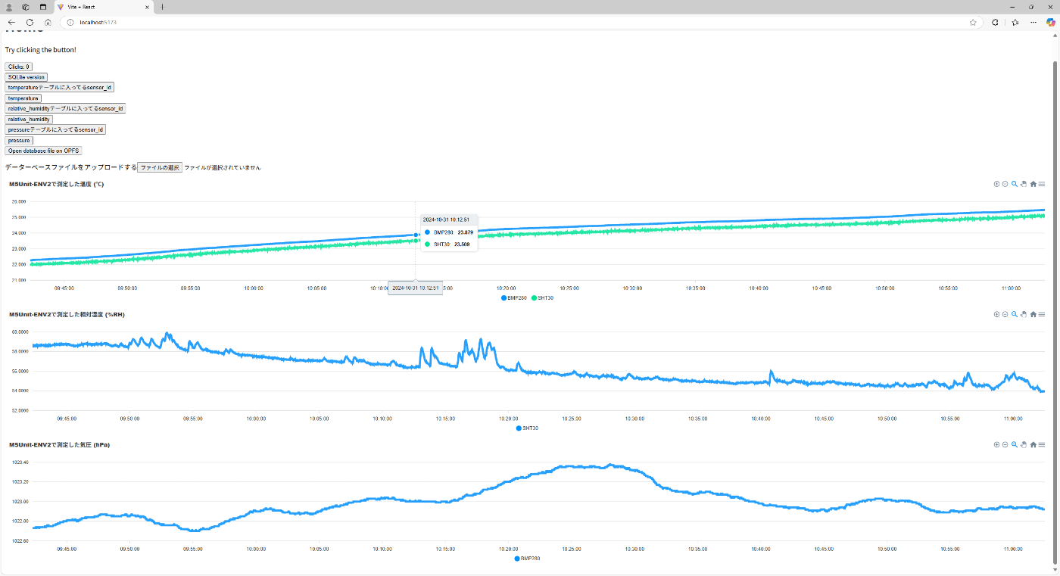Open tab actions menu icon
This screenshot has height=576, width=1060.
pyautogui.click(x=43, y=7)
